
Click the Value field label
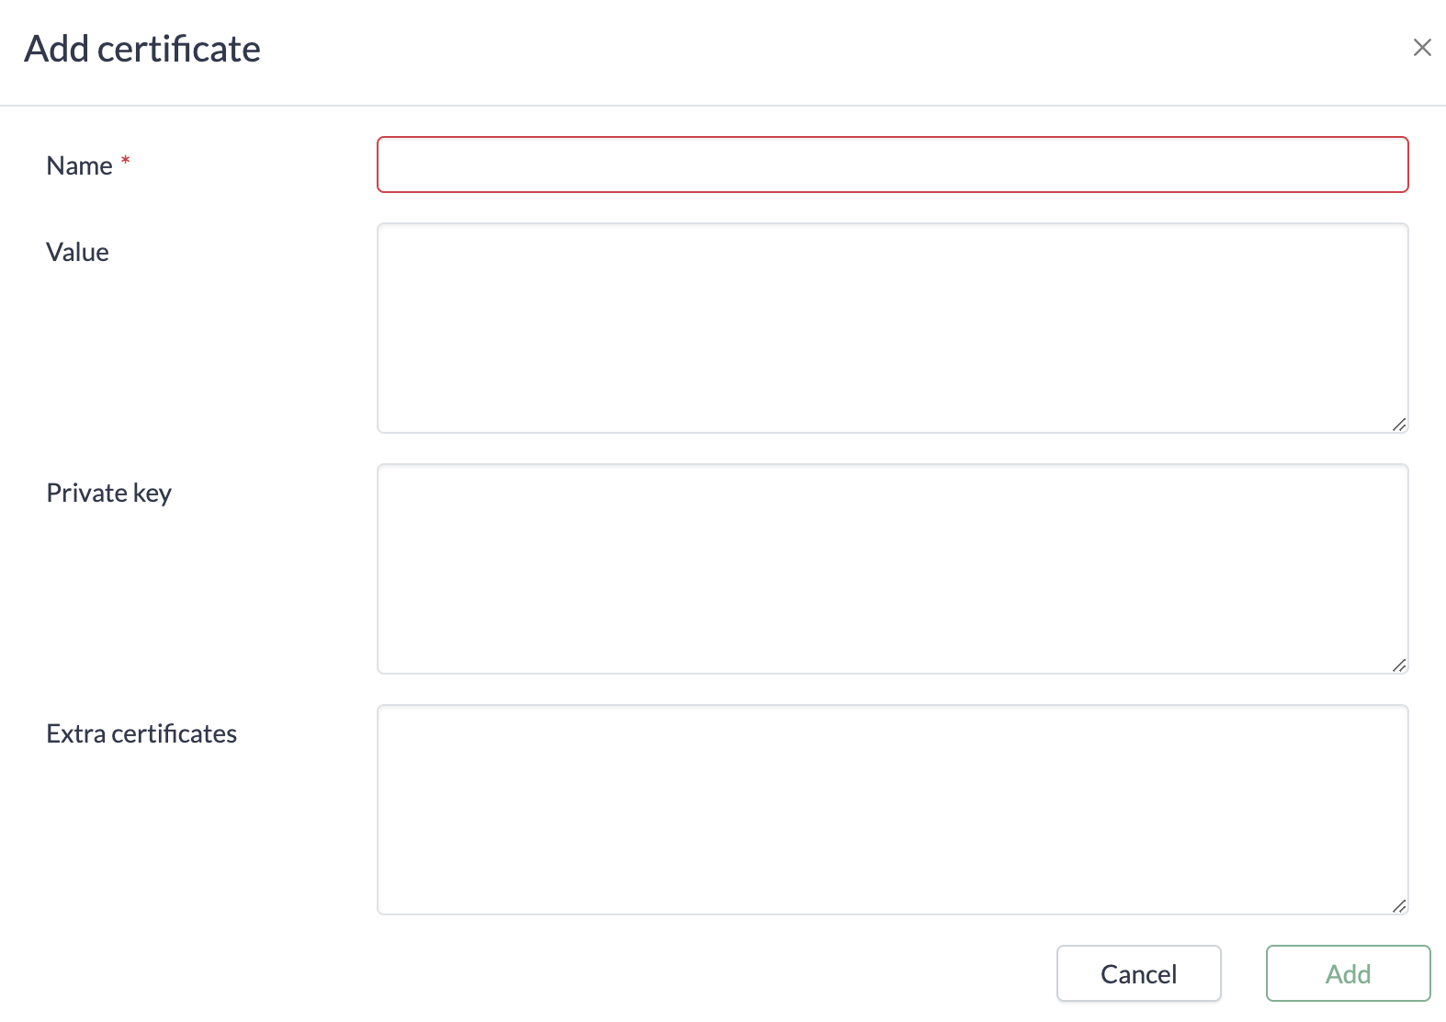pyautogui.click(x=78, y=253)
